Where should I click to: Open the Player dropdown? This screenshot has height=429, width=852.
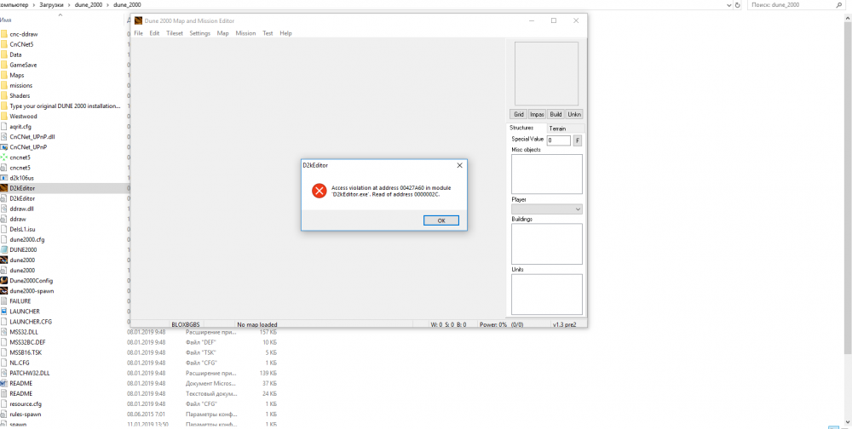(x=547, y=209)
